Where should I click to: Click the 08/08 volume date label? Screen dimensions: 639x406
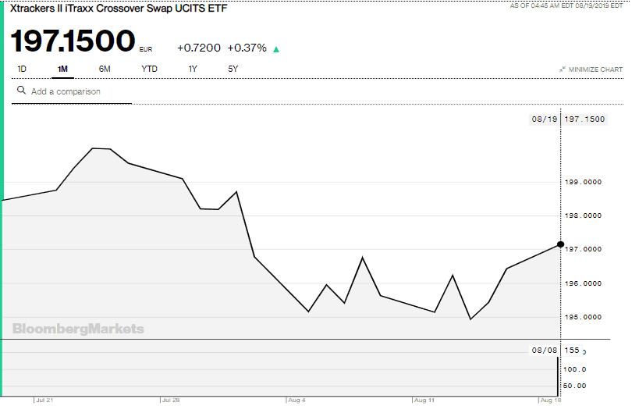(x=543, y=351)
